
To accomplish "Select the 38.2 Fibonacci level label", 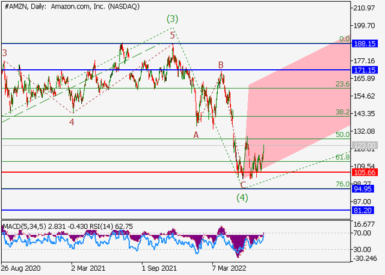I will click(x=342, y=112).
